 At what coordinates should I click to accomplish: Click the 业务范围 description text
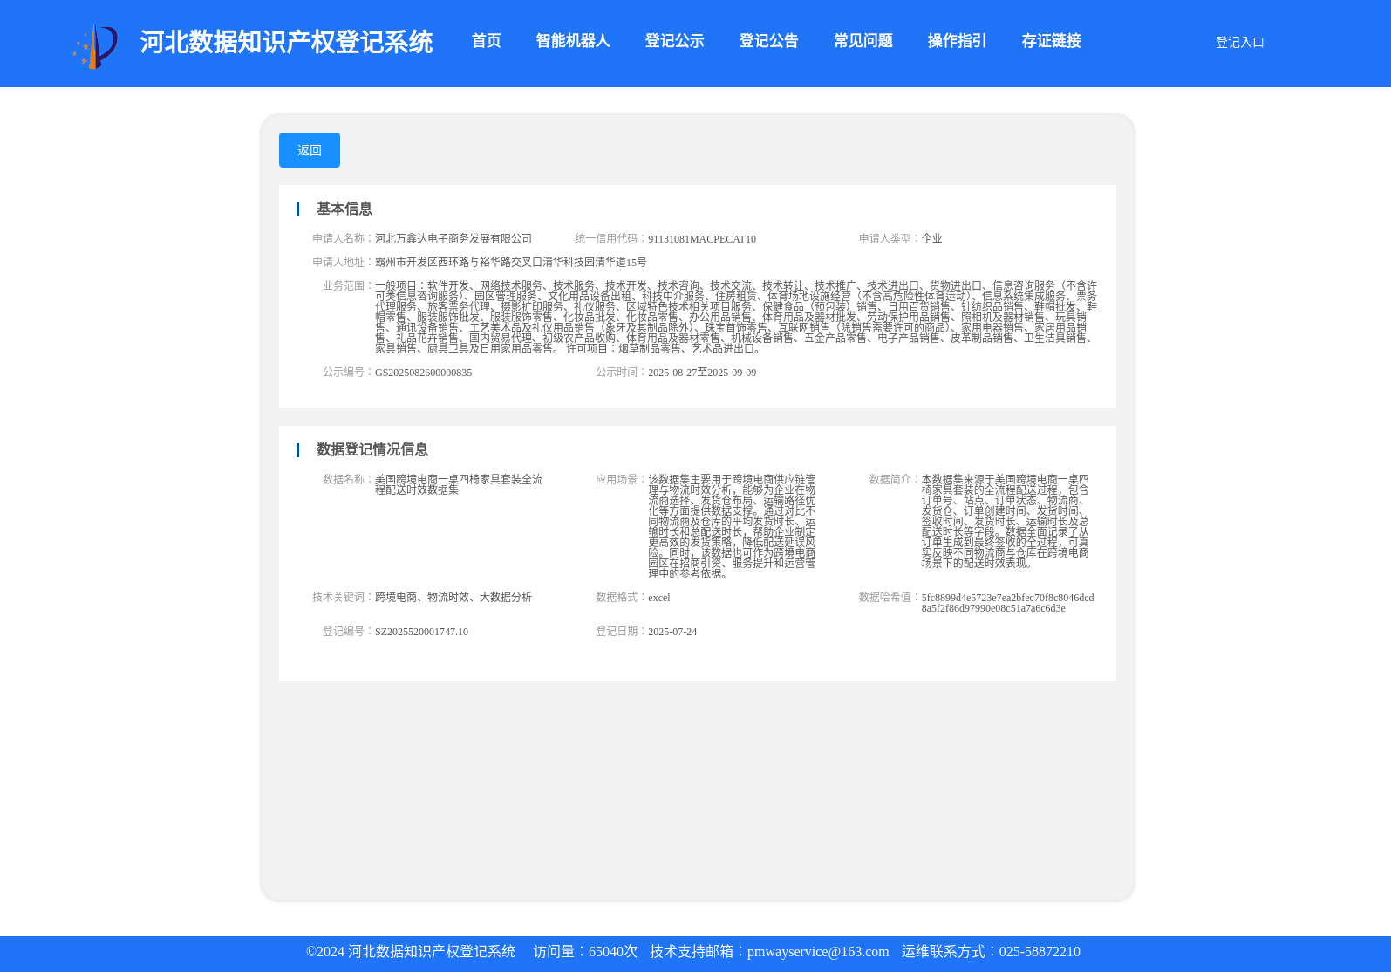tap(736, 317)
